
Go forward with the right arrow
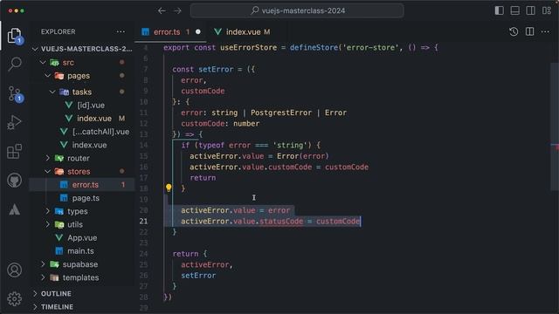coord(177,10)
